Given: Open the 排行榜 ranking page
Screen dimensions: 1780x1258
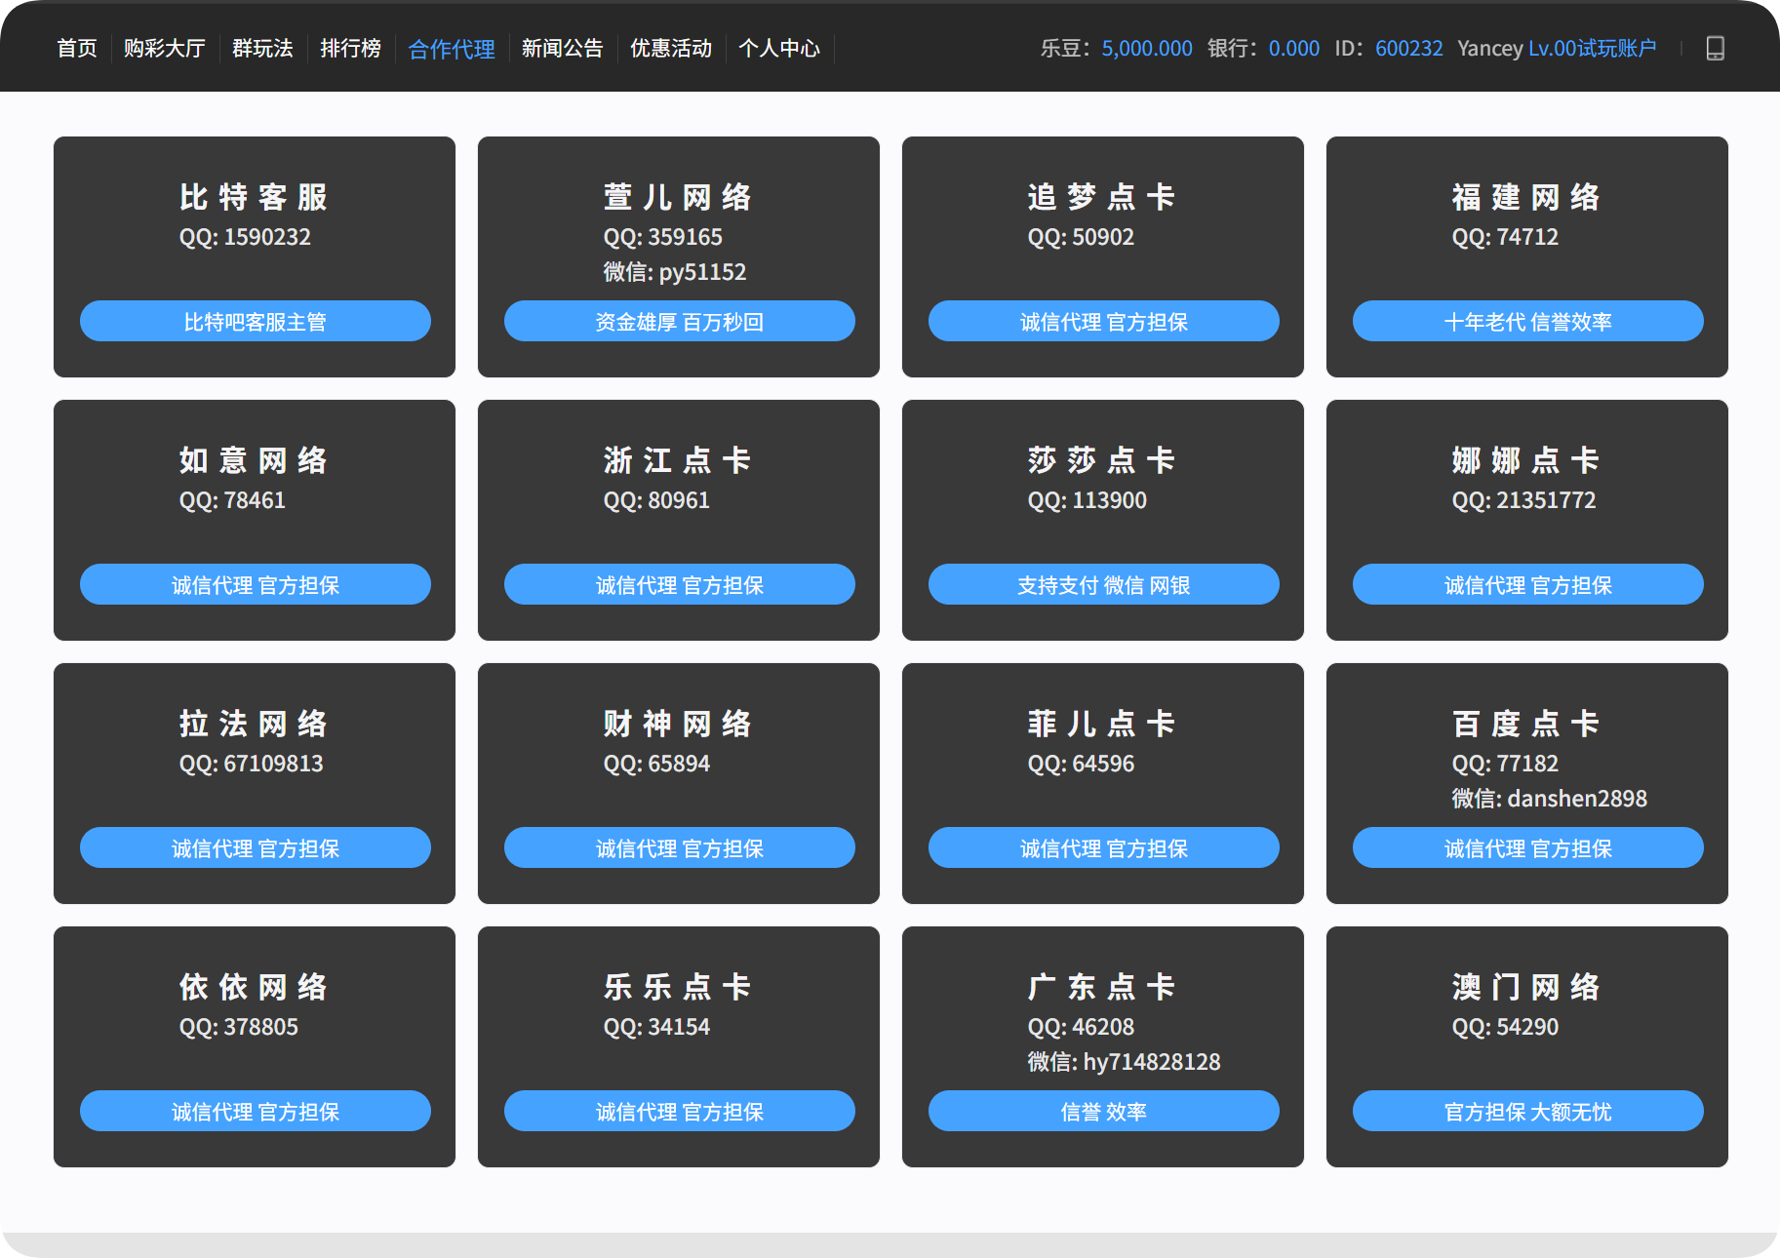Looking at the screenshot, I should point(350,49).
